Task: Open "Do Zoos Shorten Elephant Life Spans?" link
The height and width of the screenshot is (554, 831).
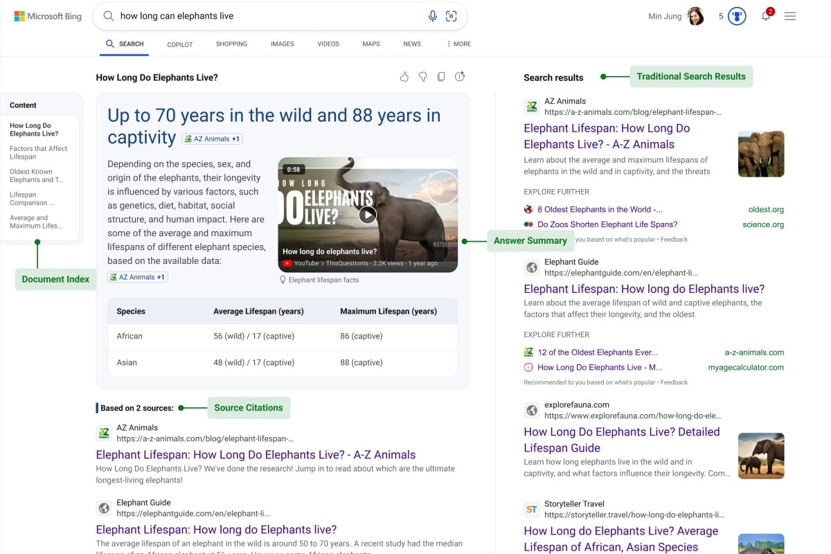Action: pyautogui.click(x=607, y=224)
